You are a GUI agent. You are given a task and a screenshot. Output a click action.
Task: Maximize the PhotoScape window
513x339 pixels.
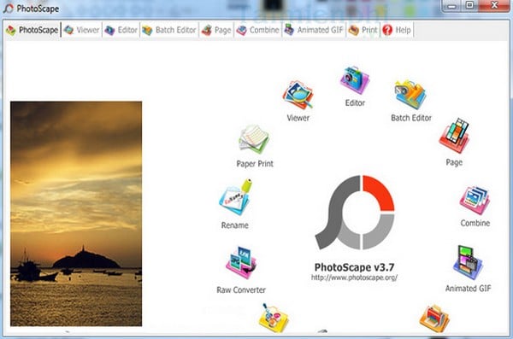[469, 6]
